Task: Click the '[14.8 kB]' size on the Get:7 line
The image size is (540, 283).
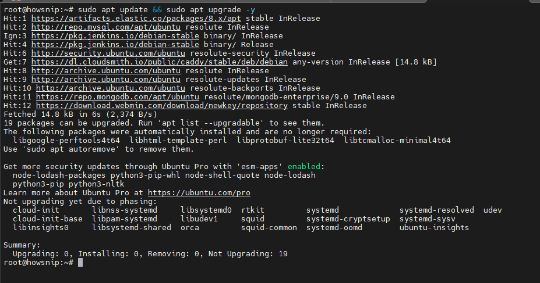Action: coord(416,62)
